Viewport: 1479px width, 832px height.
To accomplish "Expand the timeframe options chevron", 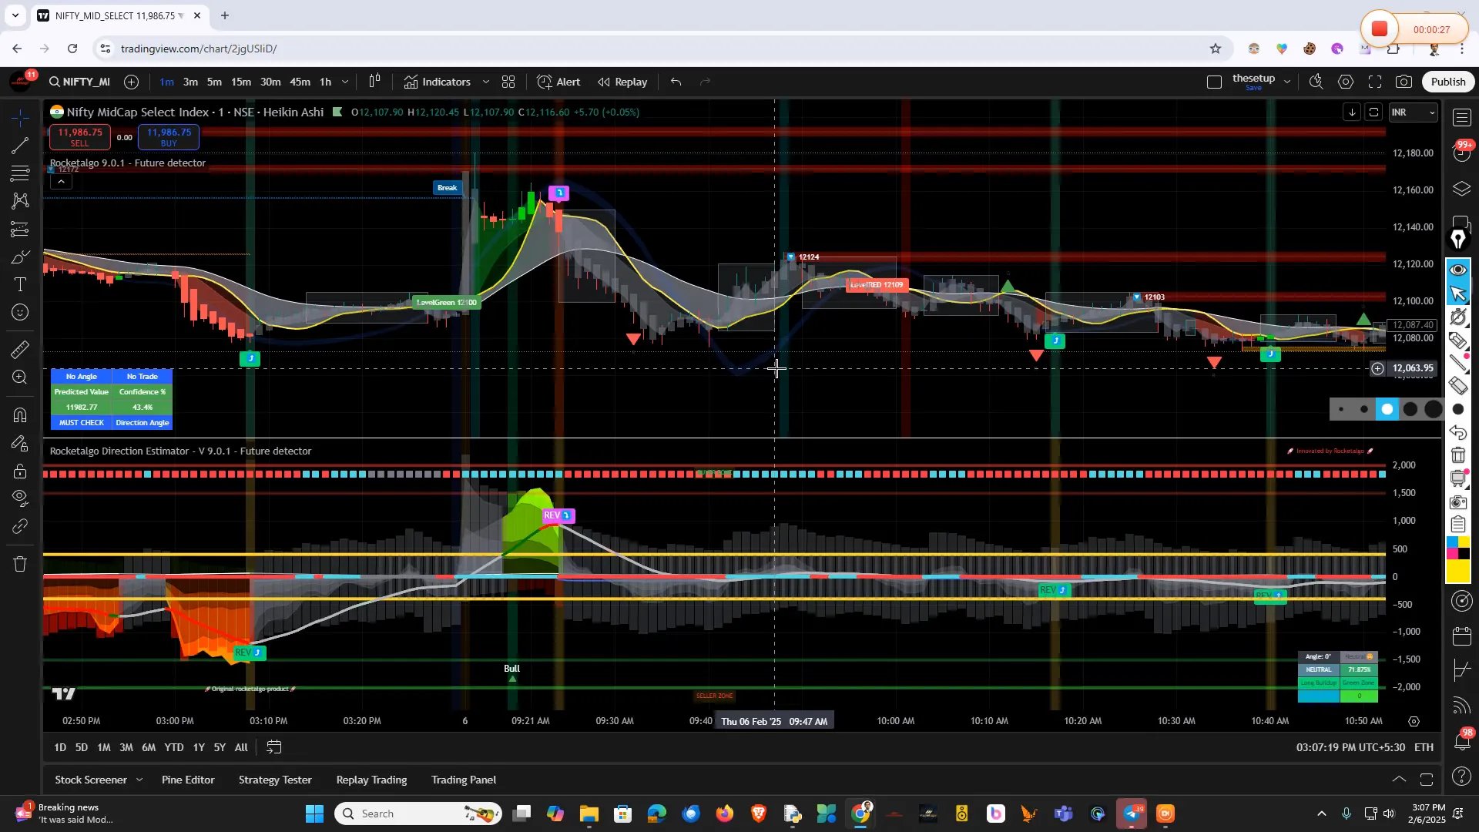I will [x=345, y=82].
